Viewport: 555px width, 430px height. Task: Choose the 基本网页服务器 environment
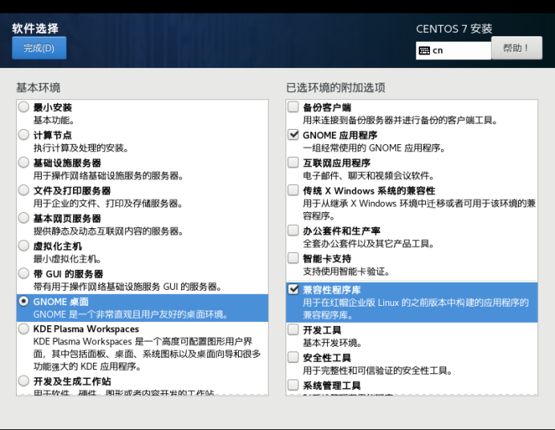click(23, 219)
